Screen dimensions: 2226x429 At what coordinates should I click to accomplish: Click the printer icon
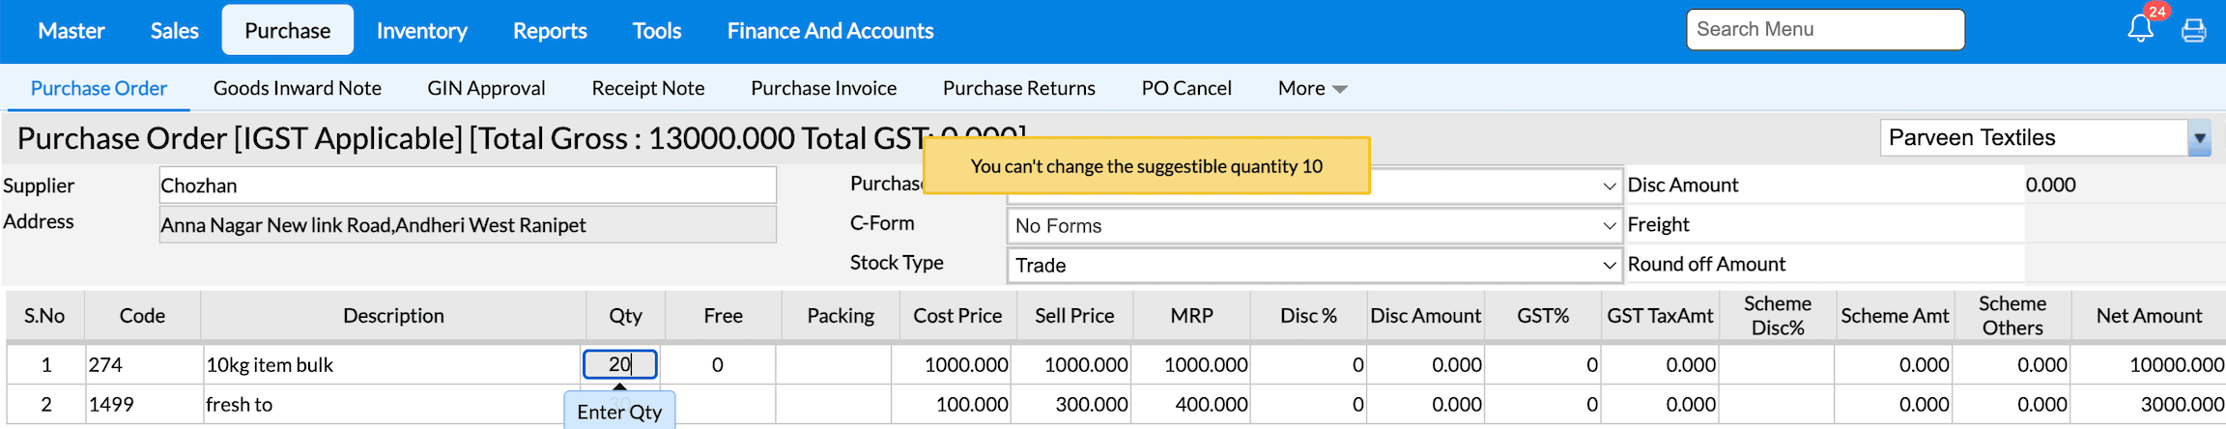tap(2194, 31)
